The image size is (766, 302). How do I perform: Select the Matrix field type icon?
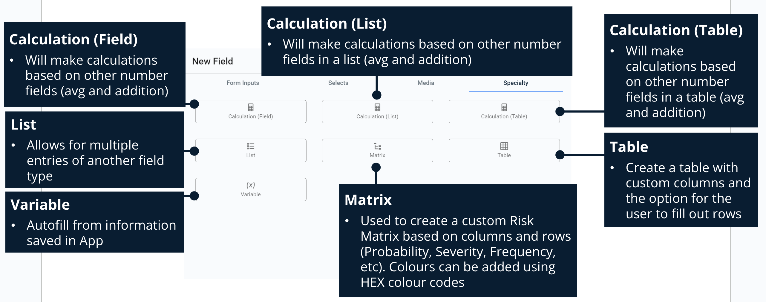[x=377, y=146]
